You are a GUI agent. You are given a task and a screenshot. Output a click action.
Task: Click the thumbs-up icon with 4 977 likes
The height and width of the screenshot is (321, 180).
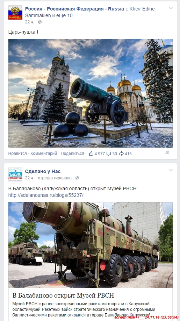coord(91,154)
